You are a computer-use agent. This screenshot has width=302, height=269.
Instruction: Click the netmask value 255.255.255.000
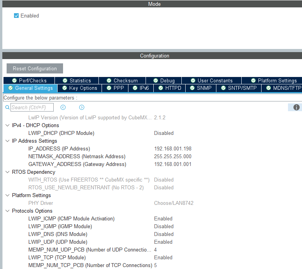click(173, 156)
